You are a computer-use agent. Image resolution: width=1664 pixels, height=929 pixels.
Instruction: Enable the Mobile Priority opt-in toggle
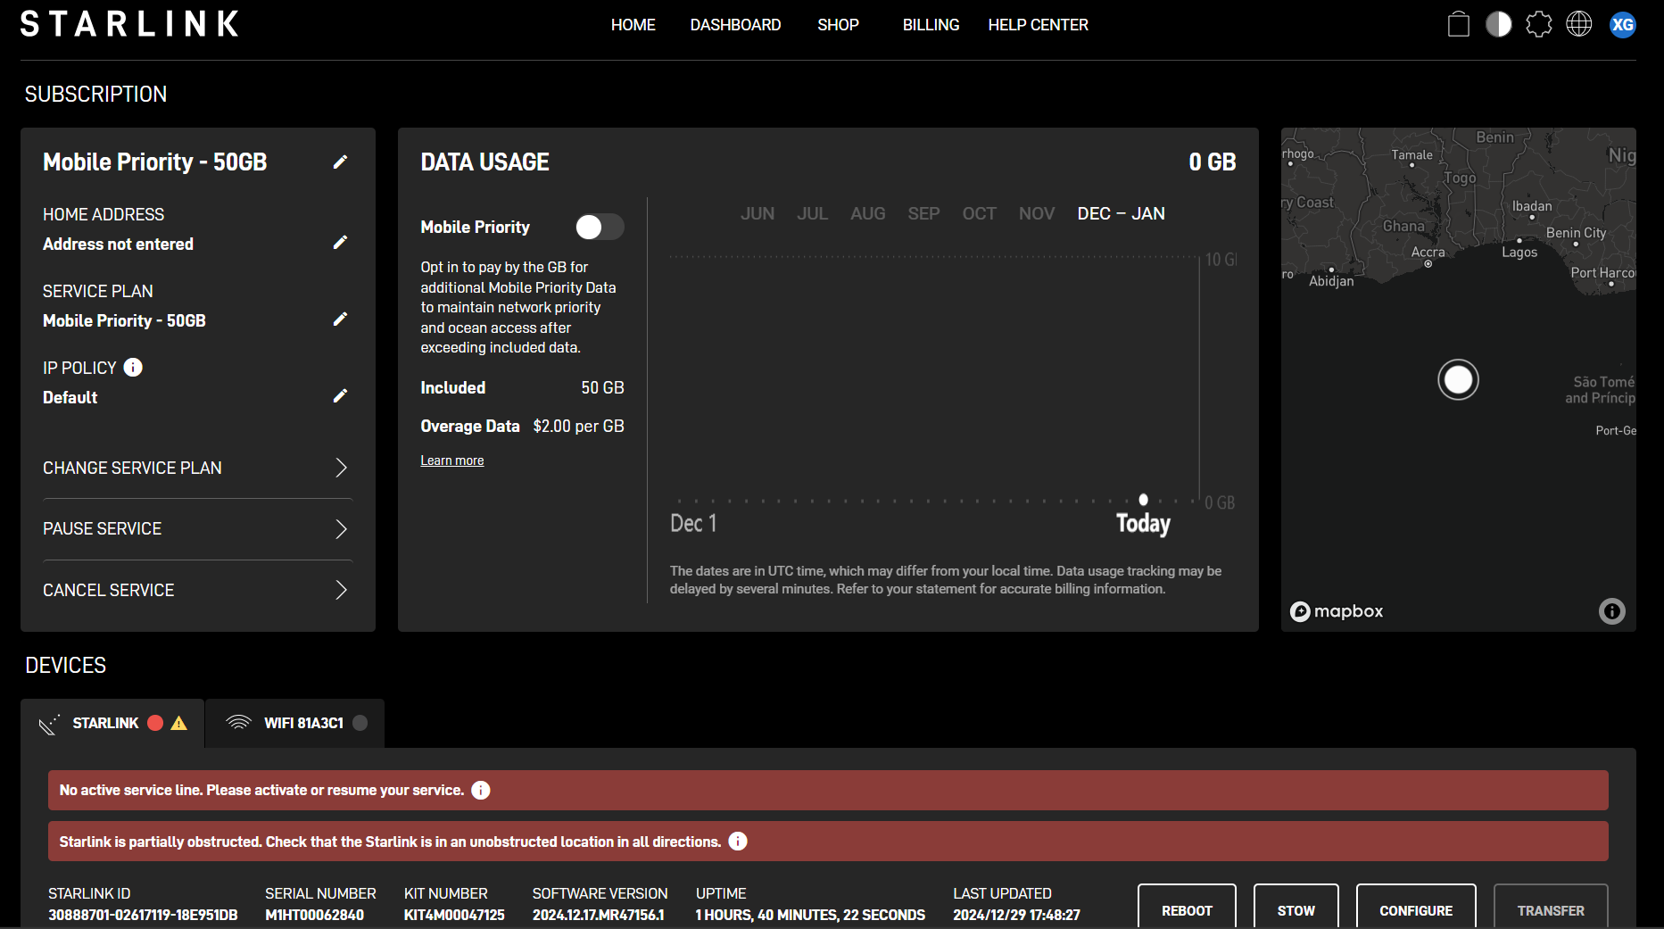coord(600,227)
